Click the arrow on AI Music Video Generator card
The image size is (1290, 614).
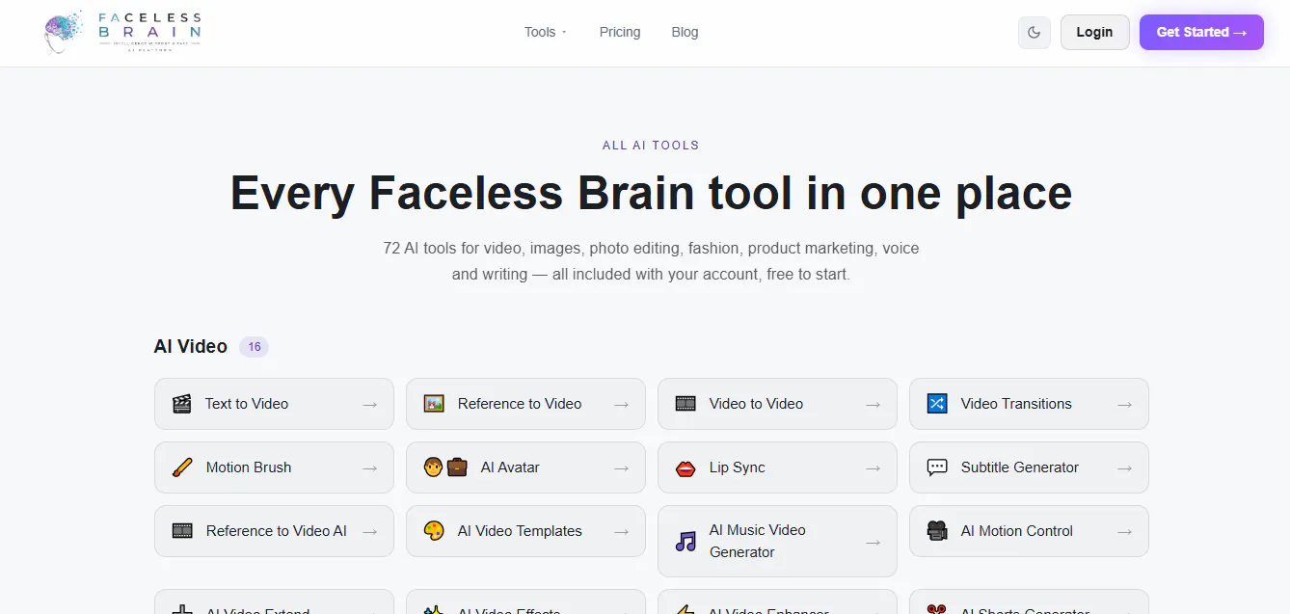(x=873, y=543)
